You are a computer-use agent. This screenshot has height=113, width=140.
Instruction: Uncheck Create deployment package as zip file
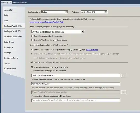point(32,67)
